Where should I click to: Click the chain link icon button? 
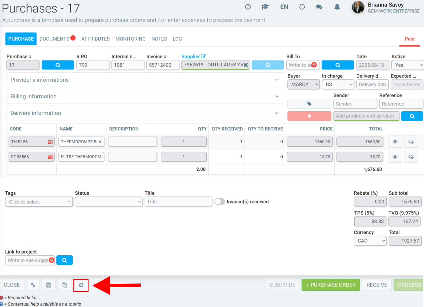coord(33,285)
